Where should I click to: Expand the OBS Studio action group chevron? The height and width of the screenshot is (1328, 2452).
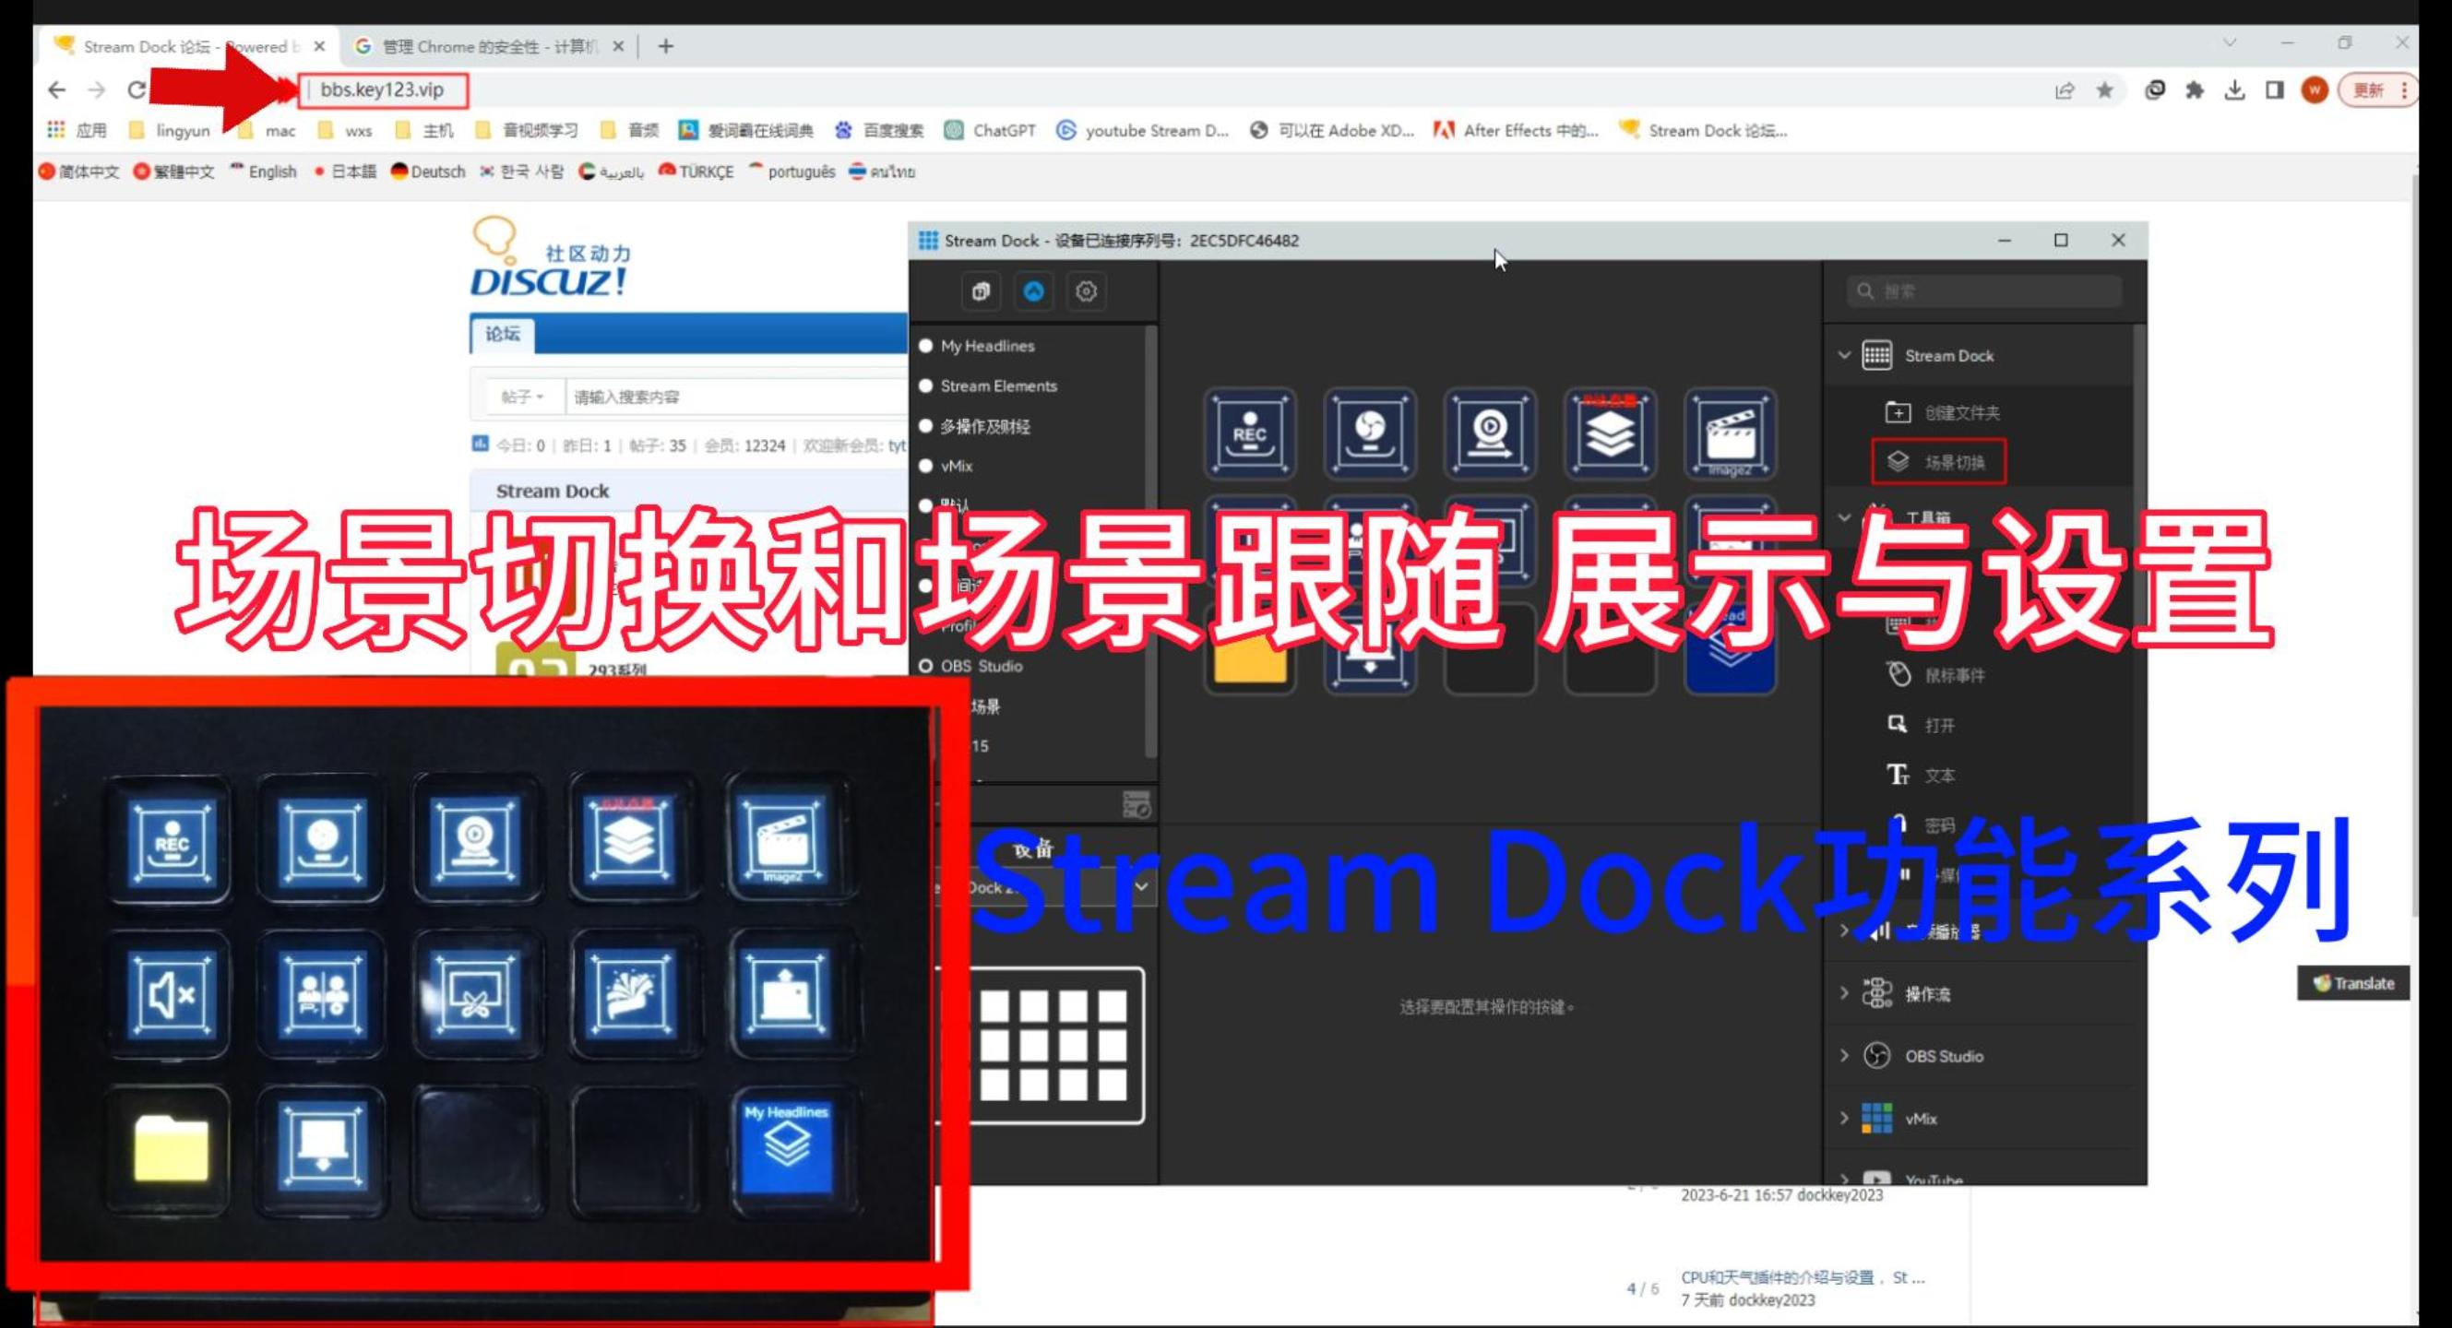tap(1845, 1056)
